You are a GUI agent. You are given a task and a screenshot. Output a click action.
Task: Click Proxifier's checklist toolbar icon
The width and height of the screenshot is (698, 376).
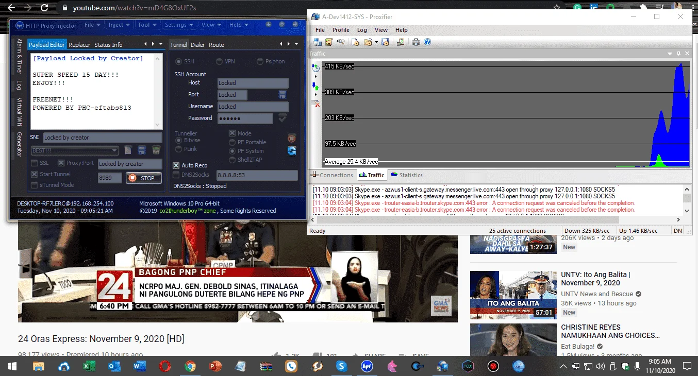[401, 42]
